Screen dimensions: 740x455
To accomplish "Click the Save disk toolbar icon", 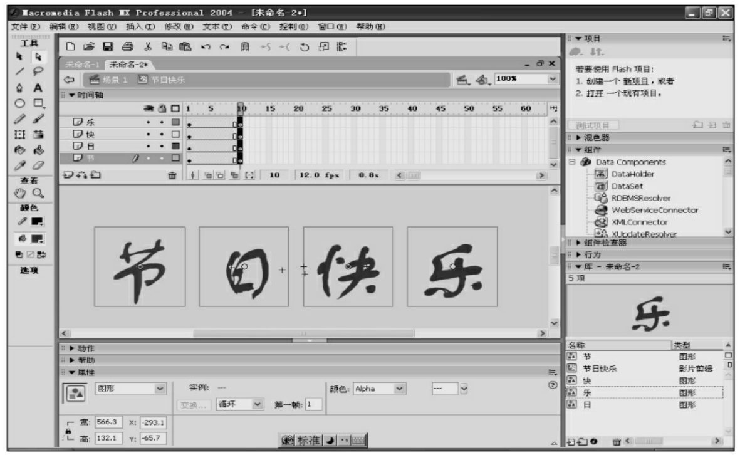I will [108, 46].
